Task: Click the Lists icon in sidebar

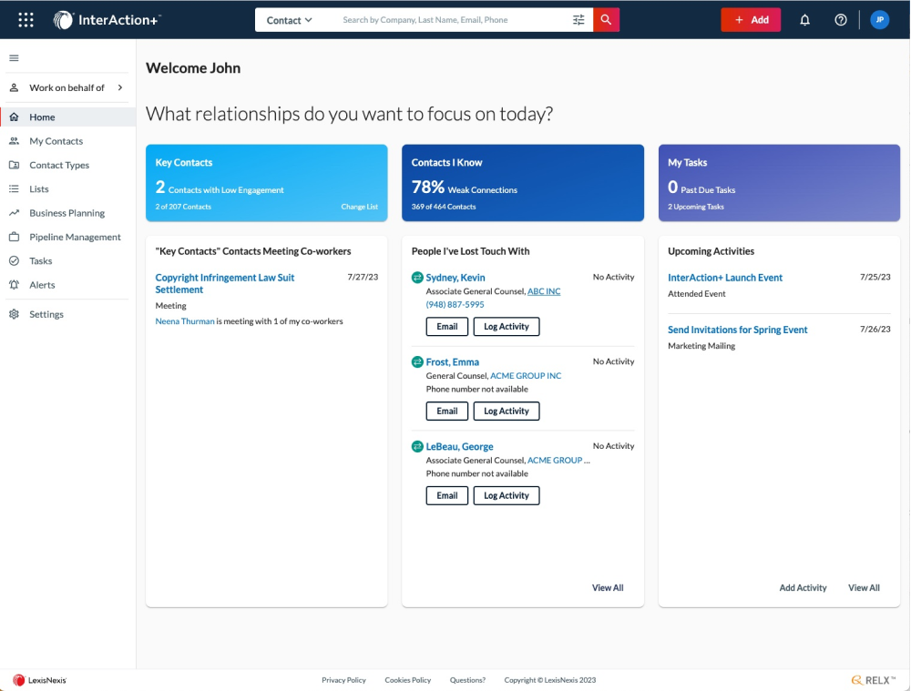Action: pyautogui.click(x=14, y=188)
